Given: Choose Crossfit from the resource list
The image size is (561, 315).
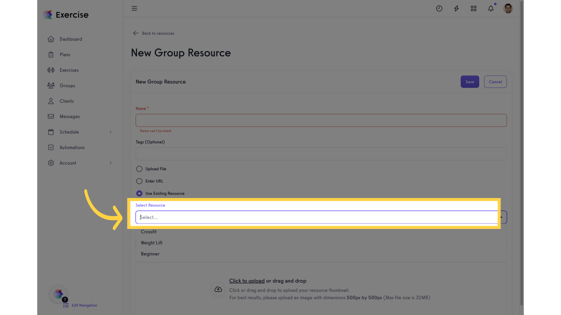Looking at the screenshot, I should tap(149, 232).
